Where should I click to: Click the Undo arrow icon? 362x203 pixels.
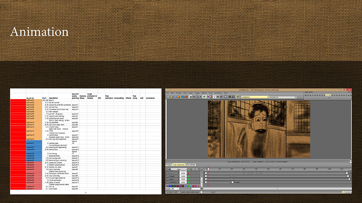click(182, 97)
